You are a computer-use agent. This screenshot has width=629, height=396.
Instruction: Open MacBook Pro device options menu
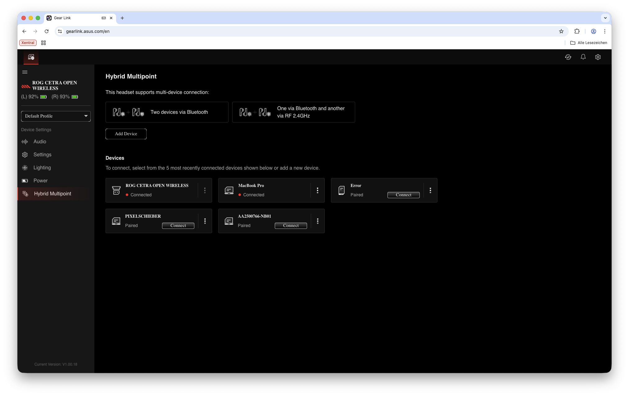coord(317,190)
